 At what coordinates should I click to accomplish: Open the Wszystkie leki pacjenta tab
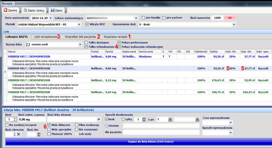pos(80,37)
